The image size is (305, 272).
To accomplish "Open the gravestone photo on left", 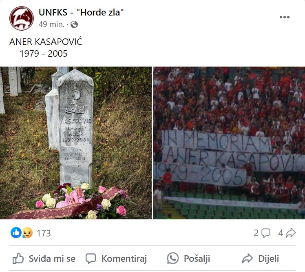I will pyautogui.click(x=76, y=143).
